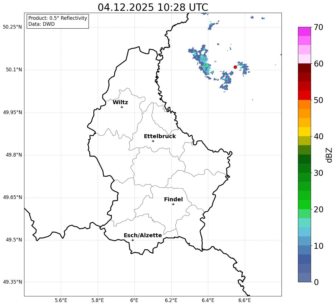Click the Esch/Alzette city label
The width and height of the screenshot is (336, 306).
tap(143, 235)
